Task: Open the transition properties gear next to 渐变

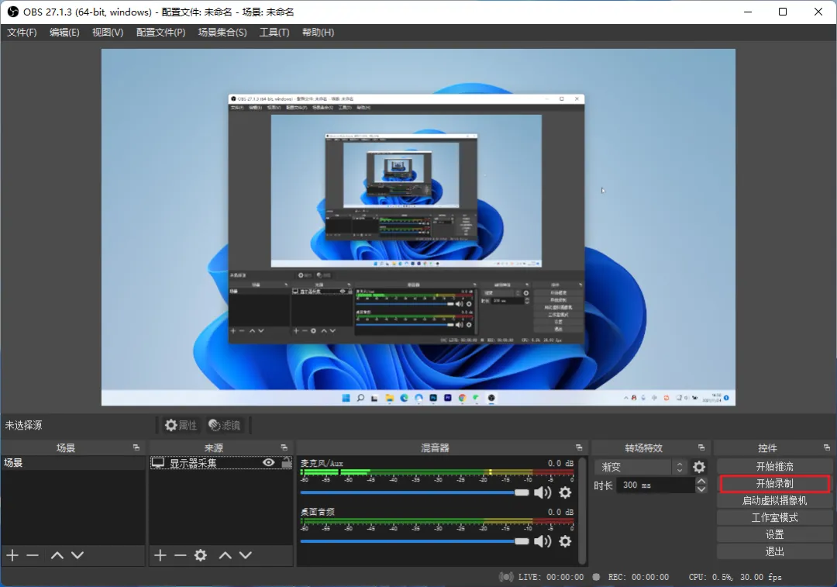Action: coord(699,467)
